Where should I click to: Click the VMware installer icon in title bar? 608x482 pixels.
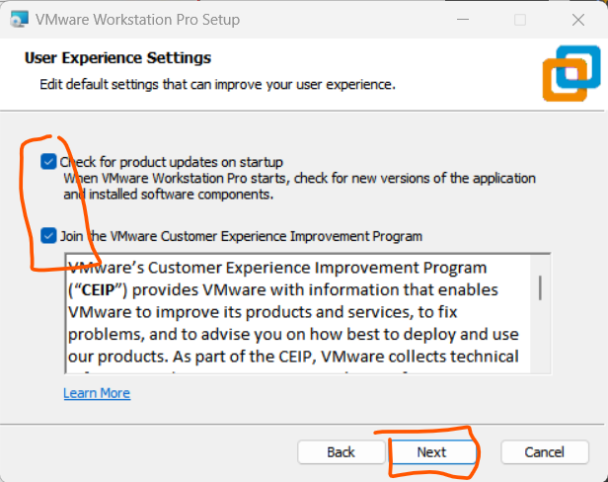coord(20,20)
